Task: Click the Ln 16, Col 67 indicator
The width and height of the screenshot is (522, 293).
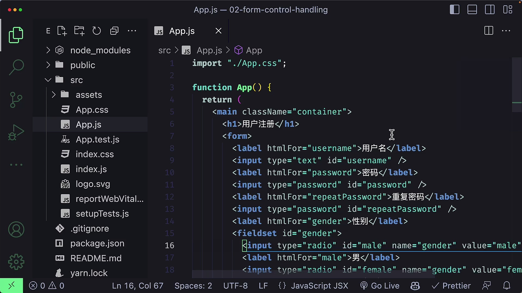Action: (138, 285)
